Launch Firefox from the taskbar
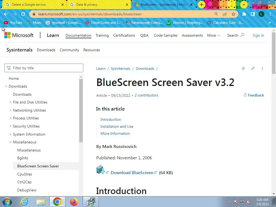 (74, 202)
